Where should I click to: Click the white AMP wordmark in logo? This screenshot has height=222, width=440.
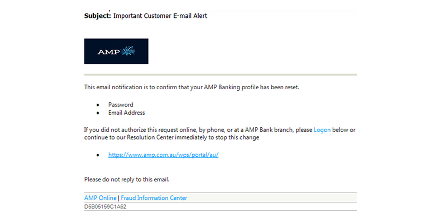[x=109, y=52]
